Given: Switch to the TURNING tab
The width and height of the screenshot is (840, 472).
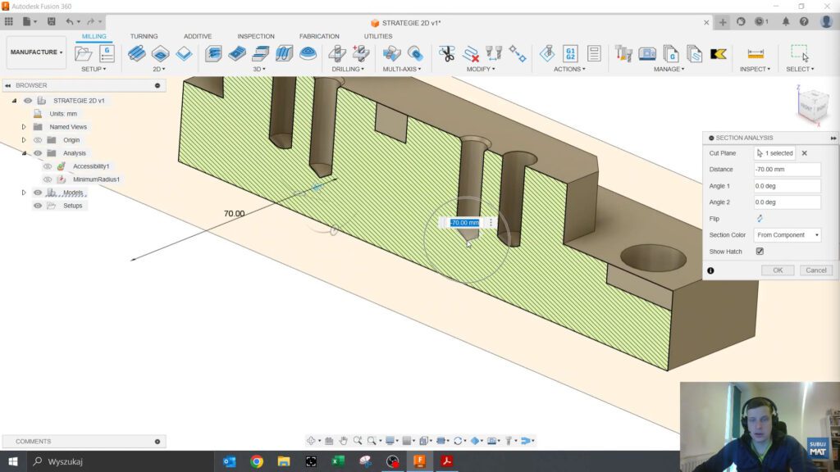Looking at the screenshot, I should [144, 36].
